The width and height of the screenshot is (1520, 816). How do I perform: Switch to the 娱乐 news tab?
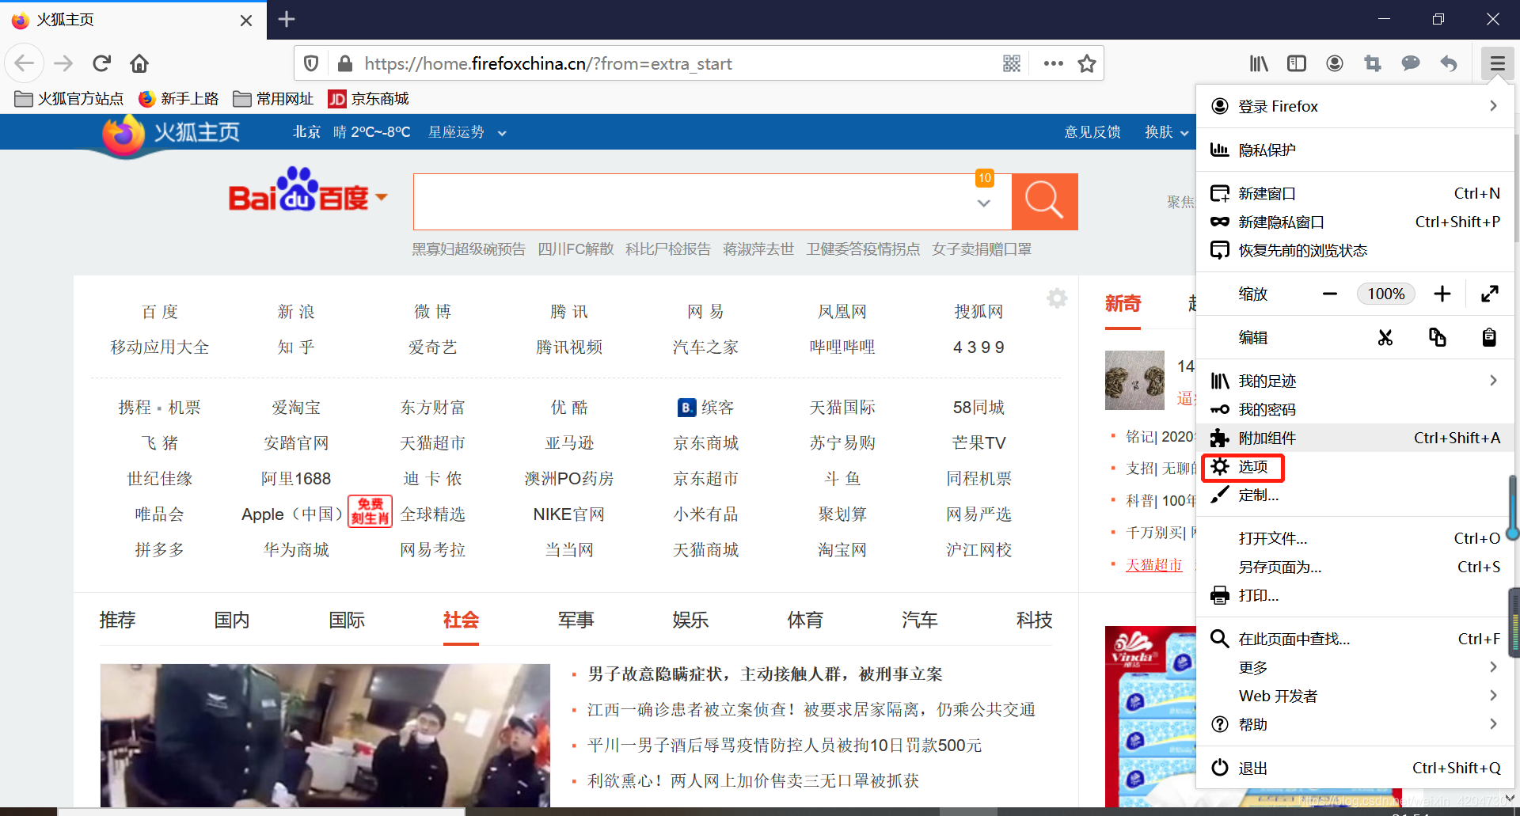pyautogui.click(x=690, y=620)
